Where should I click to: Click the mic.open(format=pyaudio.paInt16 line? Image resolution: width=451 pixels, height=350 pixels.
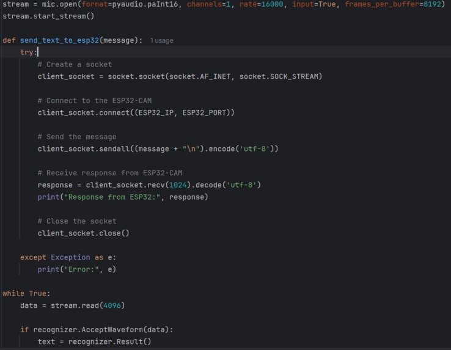pyautogui.click(x=224, y=4)
